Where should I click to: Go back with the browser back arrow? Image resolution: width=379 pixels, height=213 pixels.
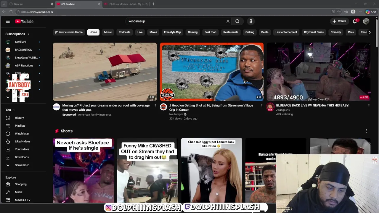pos(4,12)
